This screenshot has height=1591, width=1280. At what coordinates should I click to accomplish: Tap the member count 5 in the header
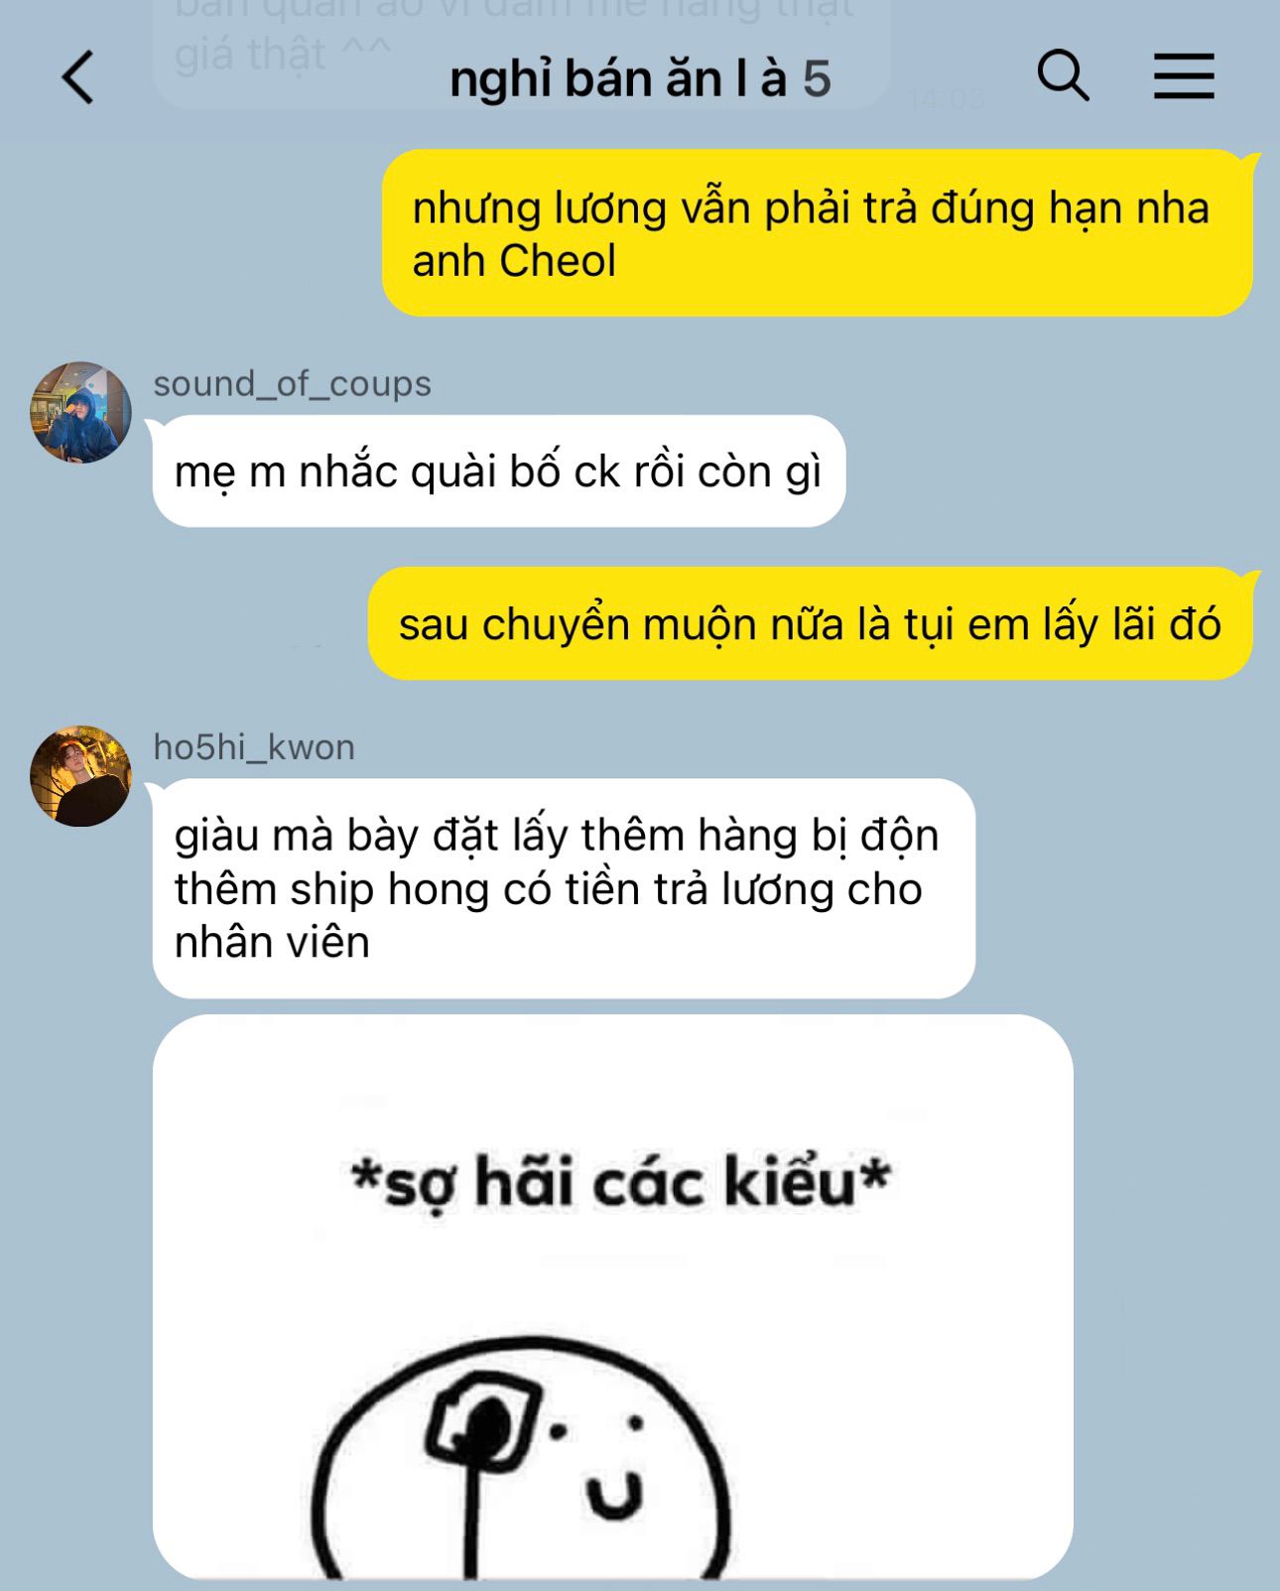pyautogui.click(x=817, y=79)
